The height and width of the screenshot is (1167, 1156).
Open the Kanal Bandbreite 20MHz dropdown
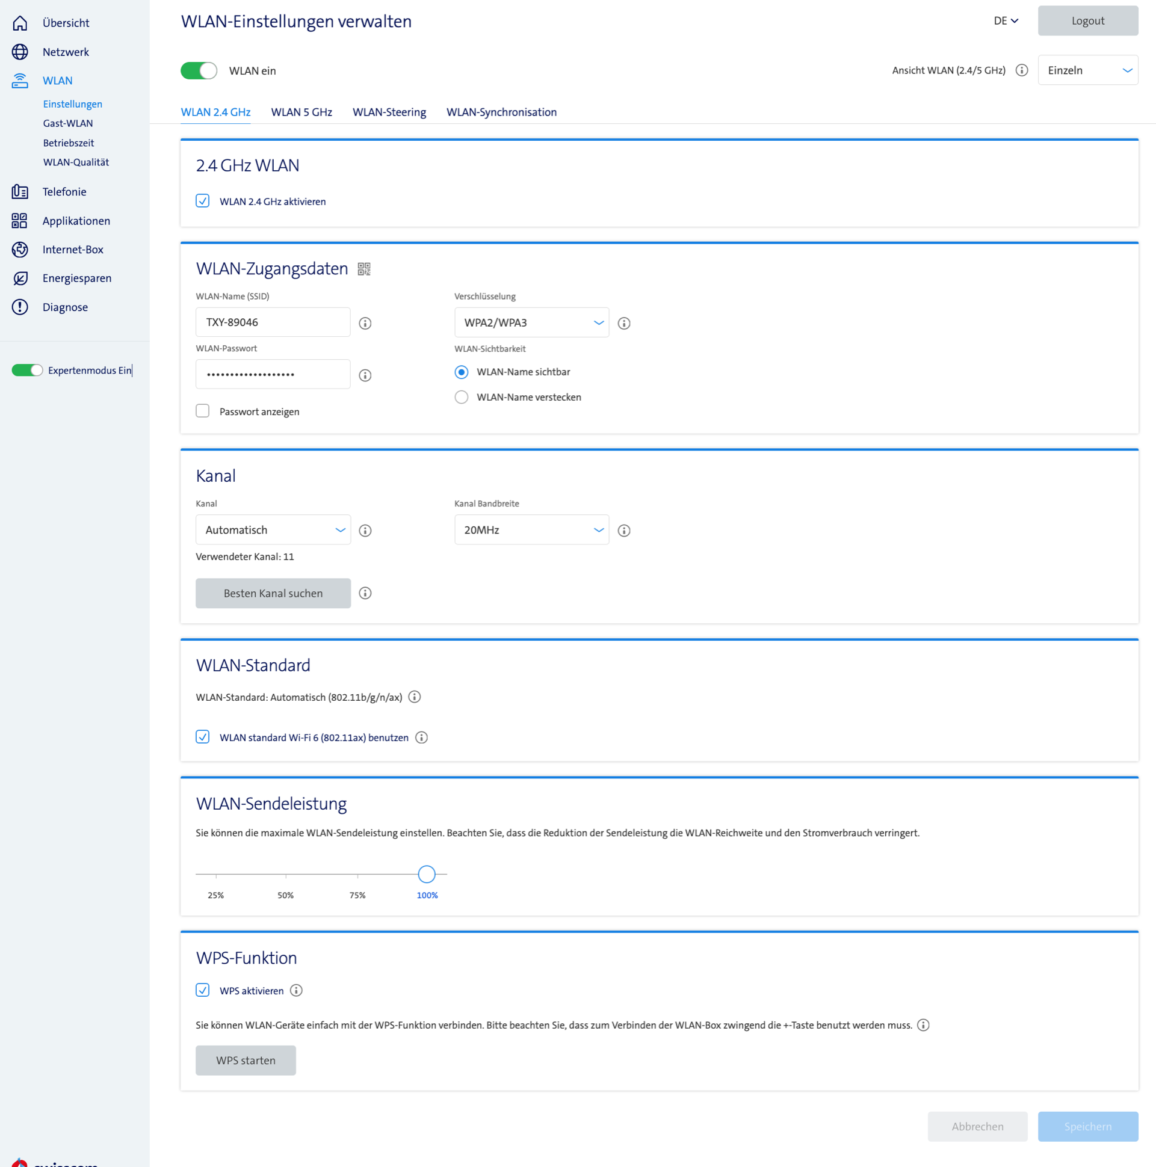tap(531, 530)
